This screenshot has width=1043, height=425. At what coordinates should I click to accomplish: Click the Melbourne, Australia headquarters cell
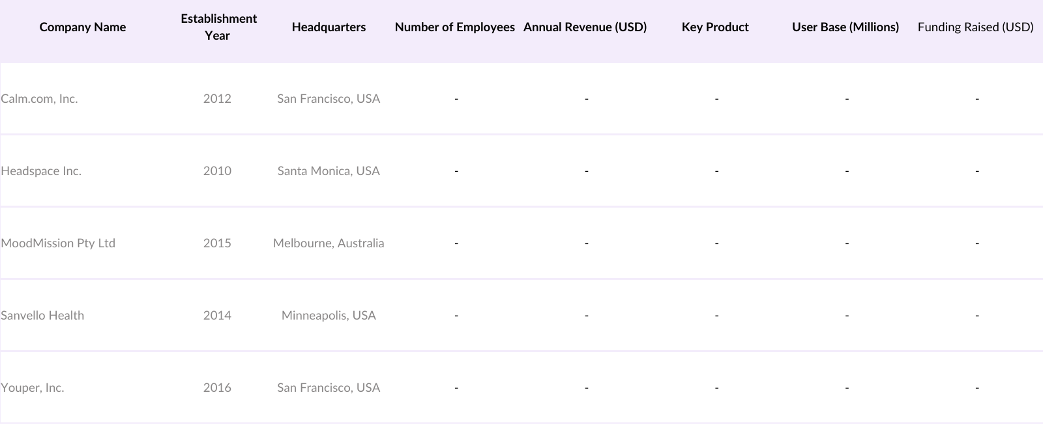[x=329, y=243]
